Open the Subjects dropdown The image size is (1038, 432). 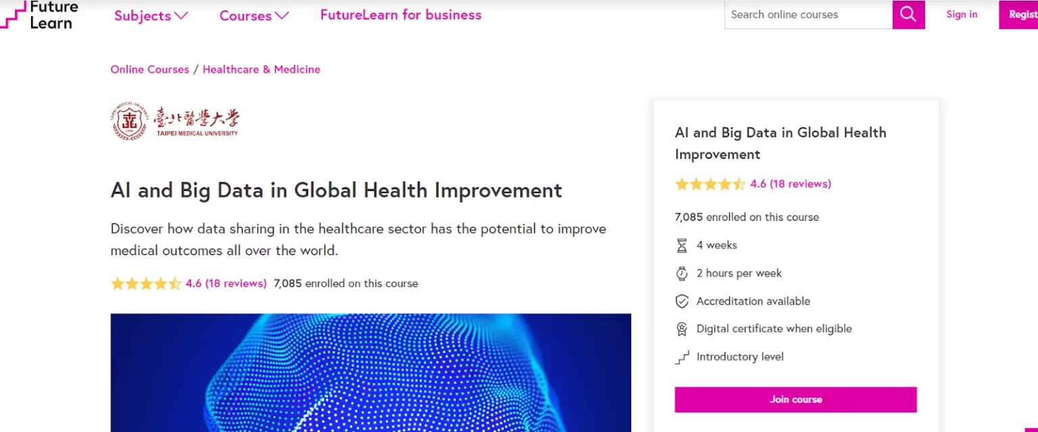point(150,15)
